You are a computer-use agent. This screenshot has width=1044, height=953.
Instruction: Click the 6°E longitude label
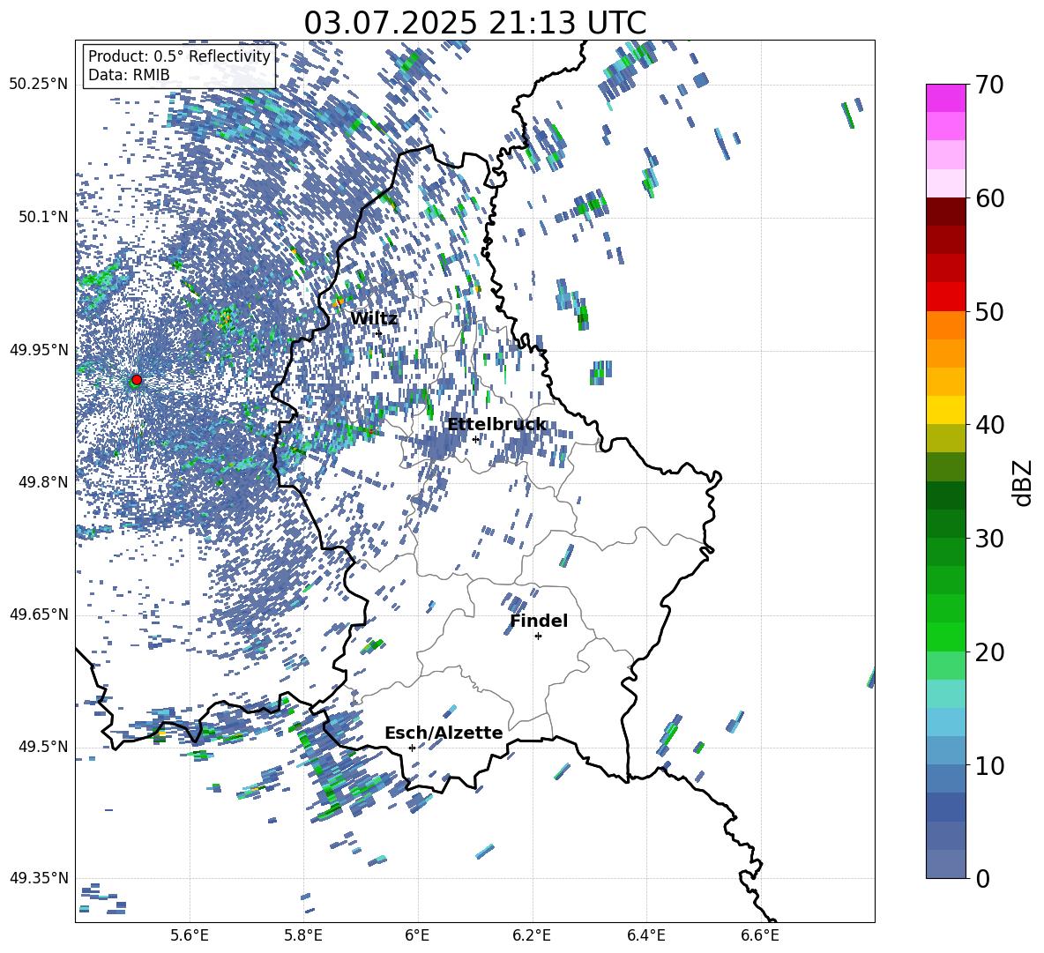tap(417, 935)
